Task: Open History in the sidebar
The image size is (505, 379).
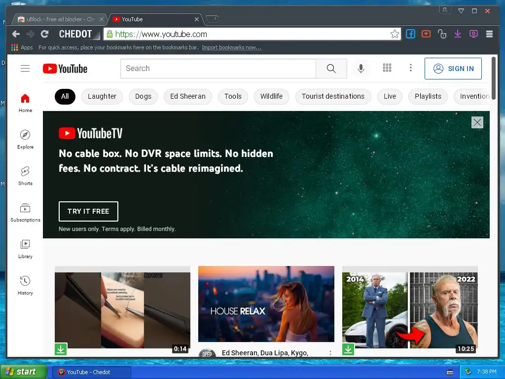Action: (x=25, y=286)
